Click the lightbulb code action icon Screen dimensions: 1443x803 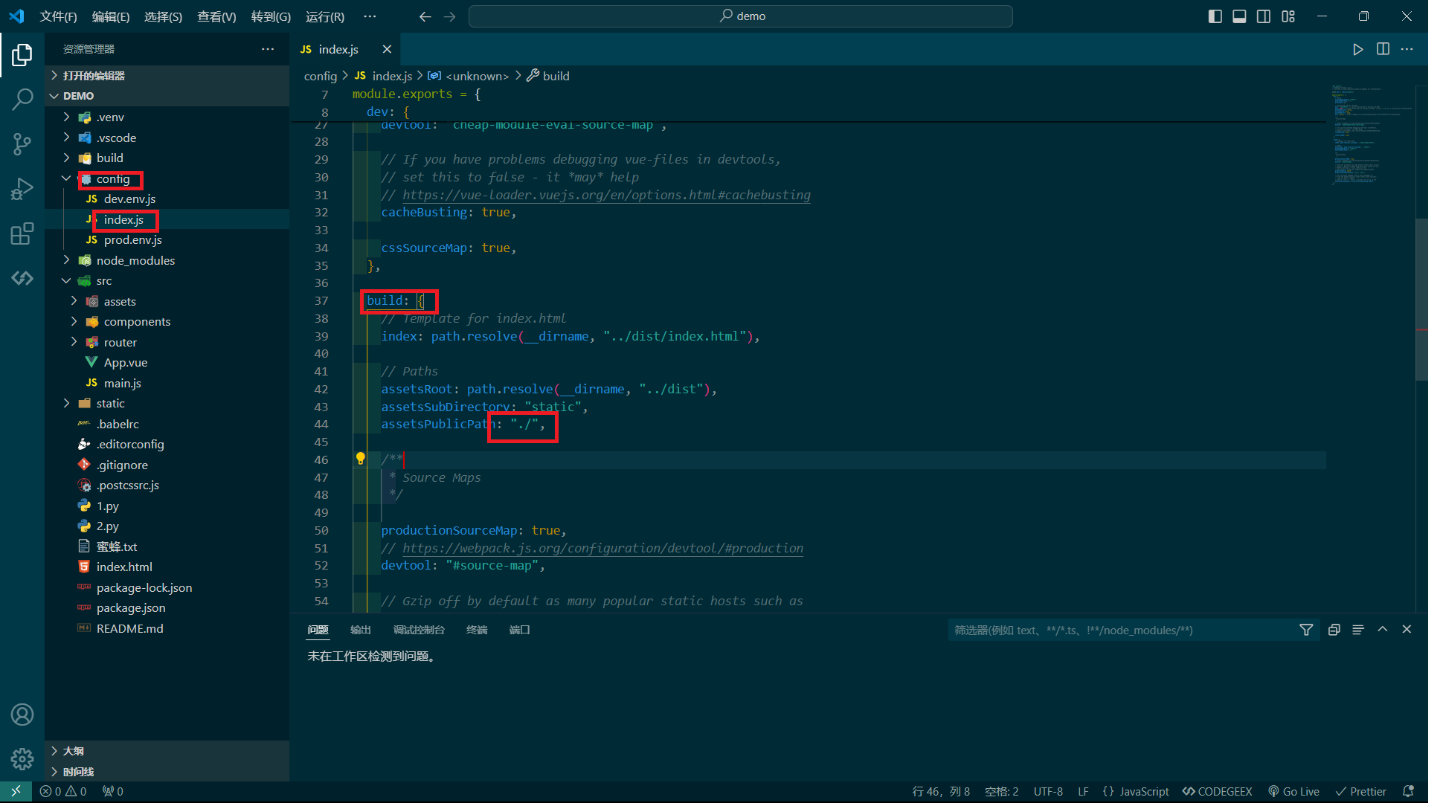click(x=360, y=459)
